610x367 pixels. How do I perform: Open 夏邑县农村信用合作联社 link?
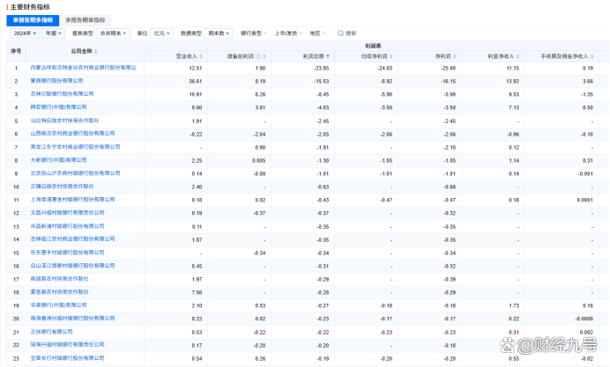(x=60, y=292)
